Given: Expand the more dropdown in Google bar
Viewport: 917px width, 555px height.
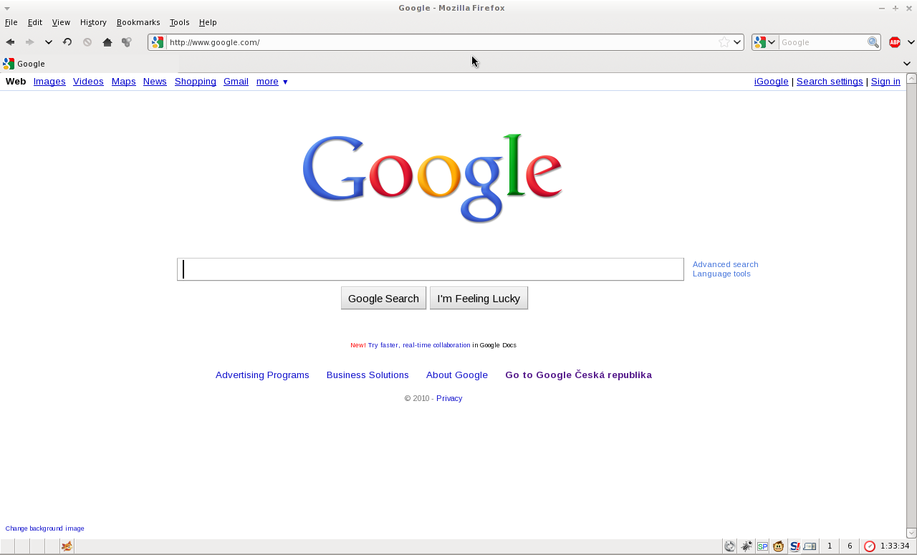Looking at the screenshot, I should pos(272,82).
